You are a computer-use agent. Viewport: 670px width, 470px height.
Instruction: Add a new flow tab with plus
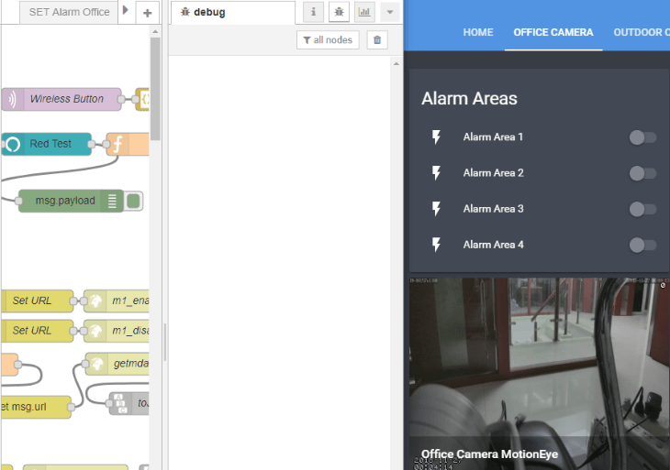tap(148, 13)
